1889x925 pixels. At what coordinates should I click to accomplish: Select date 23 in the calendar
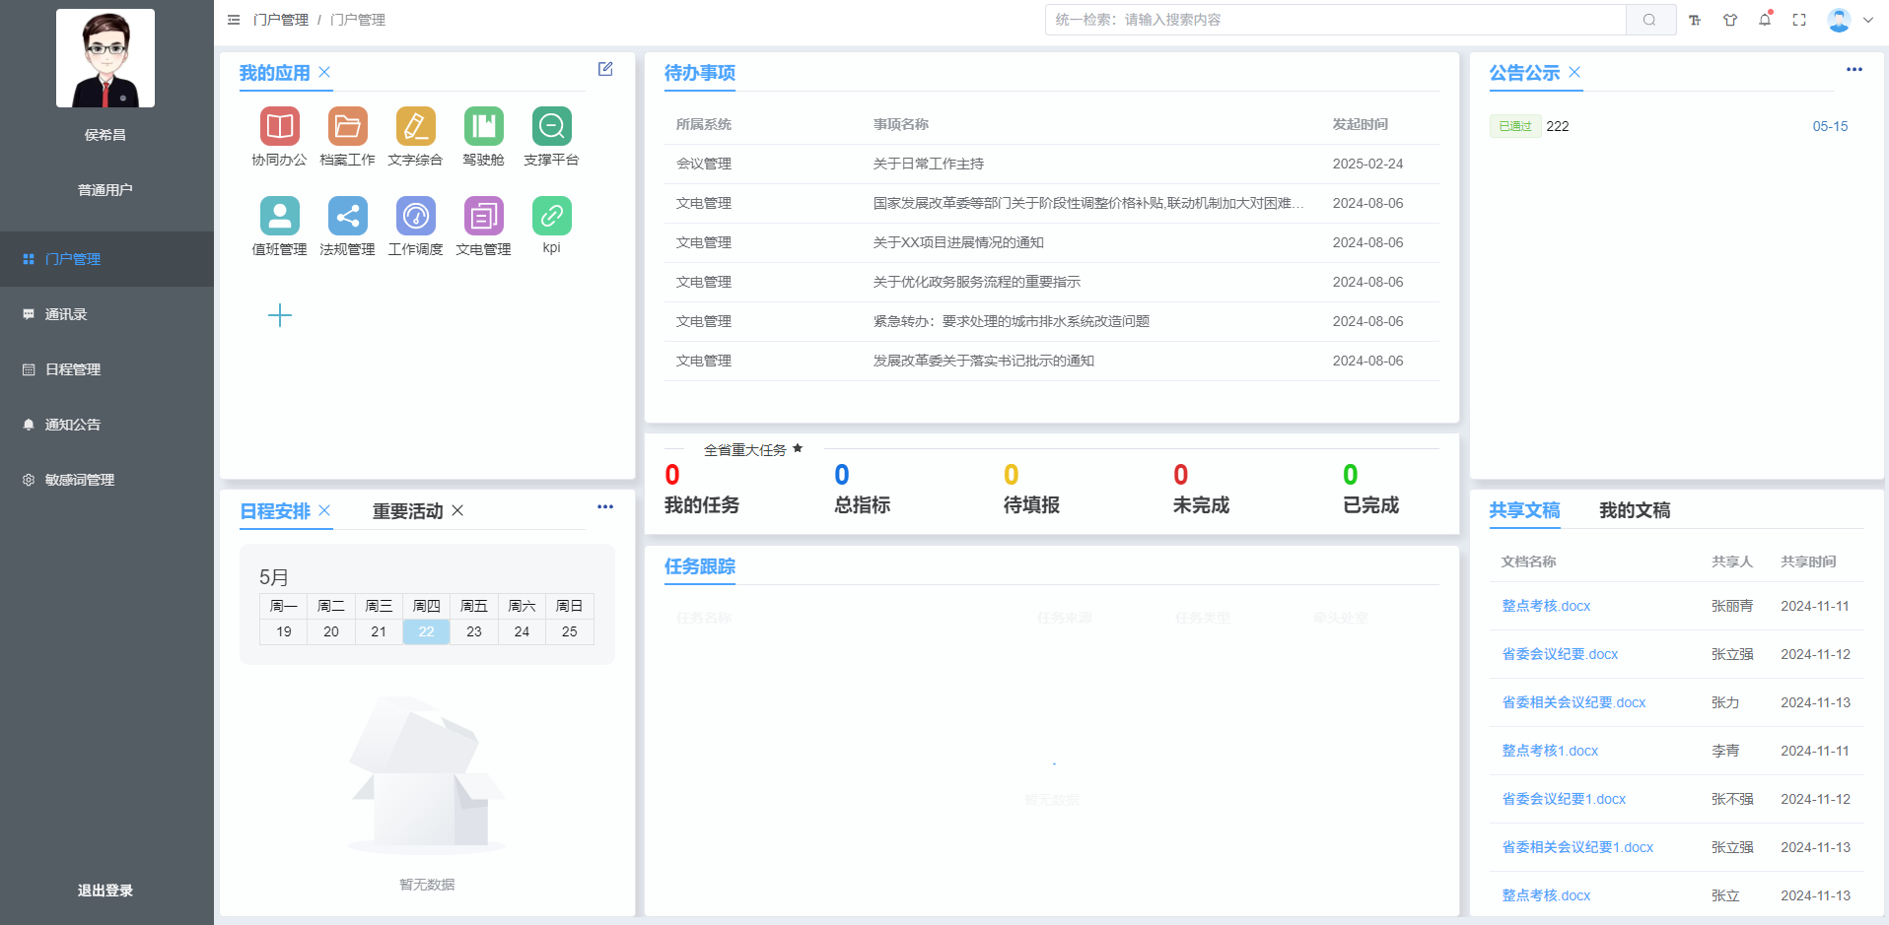click(x=474, y=631)
